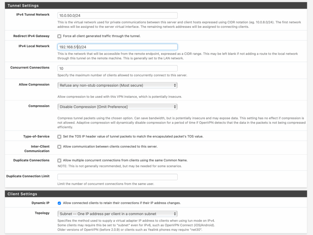Enable the Inter-Client Communication checkbox
The width and height of the screenshot is (313, 235).
[x=59, y=147]
